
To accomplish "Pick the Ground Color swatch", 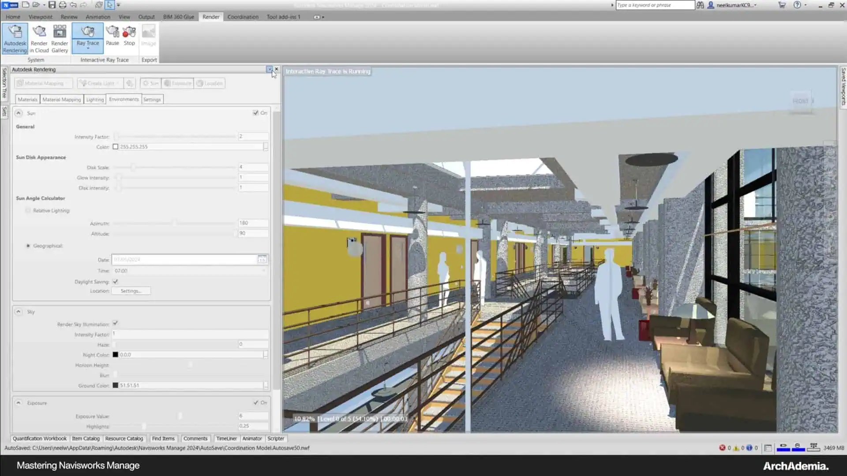I will click(x=115, y=385).
